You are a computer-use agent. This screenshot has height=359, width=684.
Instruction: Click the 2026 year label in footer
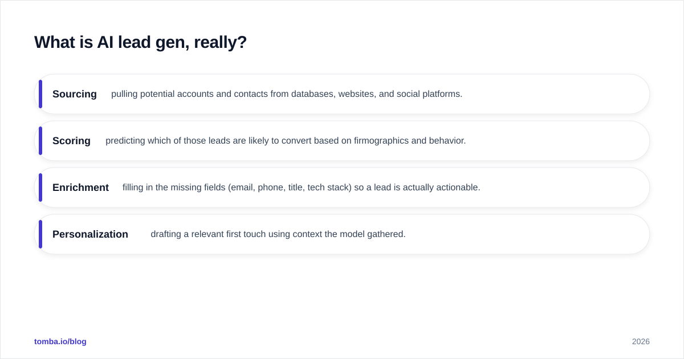[x=641, y=341]
